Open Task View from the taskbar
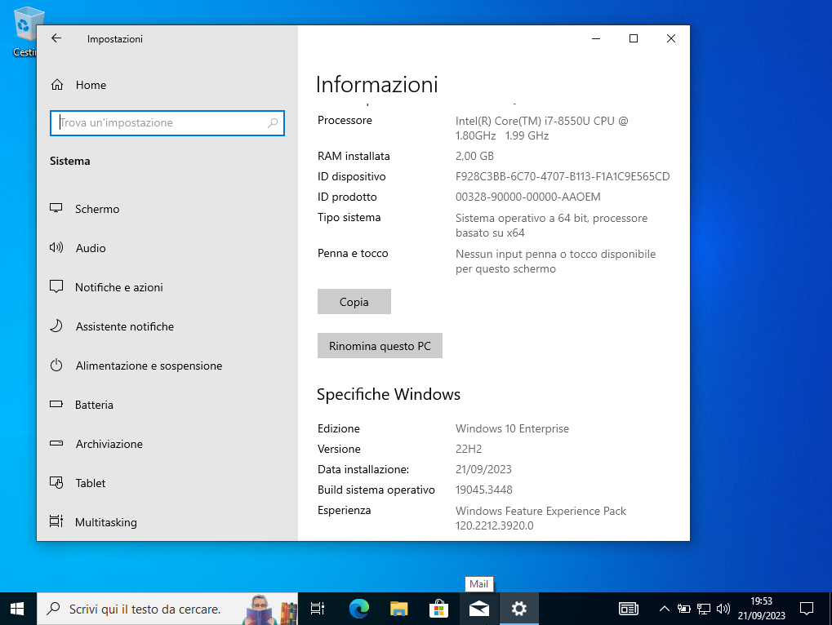Viewport: 832px width, 625px height. [318, 609]
